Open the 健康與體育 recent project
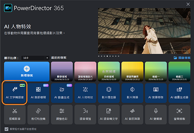The height and width of the screenshot is (133, 194). (132, 71)
